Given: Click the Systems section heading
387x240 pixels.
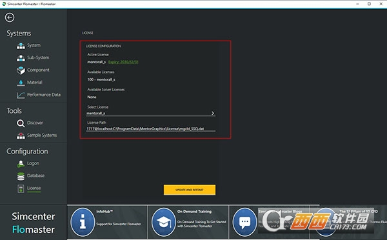Looking at the screenshot, I should click(19, 34).
